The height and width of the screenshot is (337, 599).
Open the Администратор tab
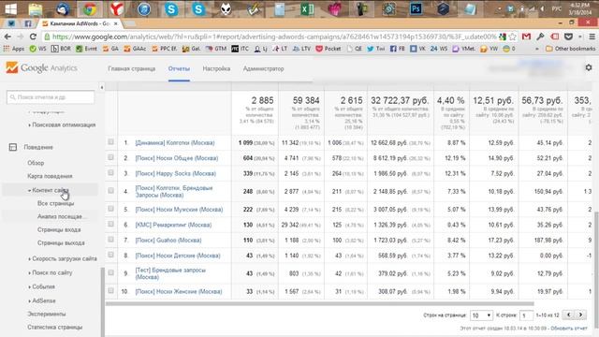263,68
